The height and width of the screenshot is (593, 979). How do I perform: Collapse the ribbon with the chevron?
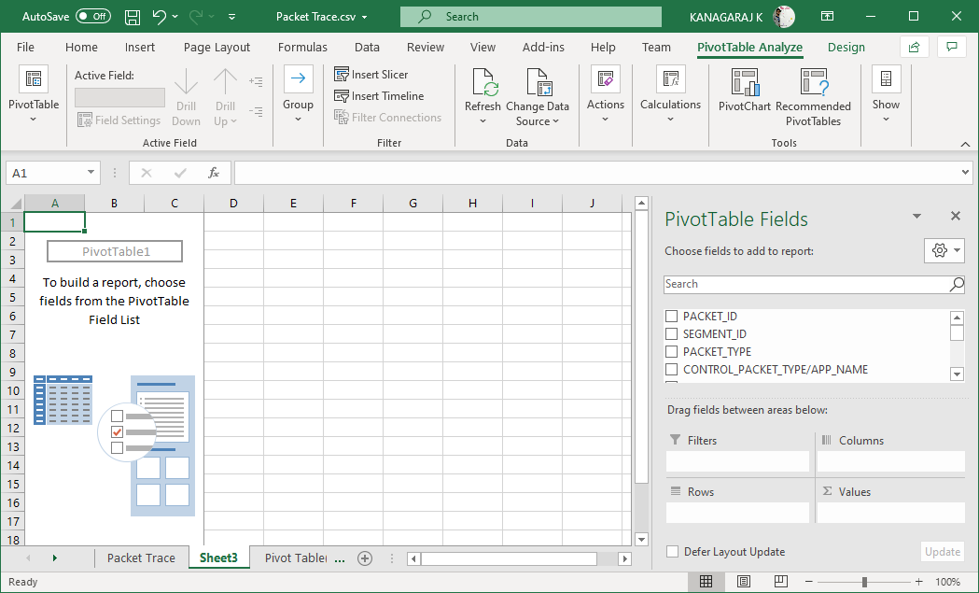965,144
